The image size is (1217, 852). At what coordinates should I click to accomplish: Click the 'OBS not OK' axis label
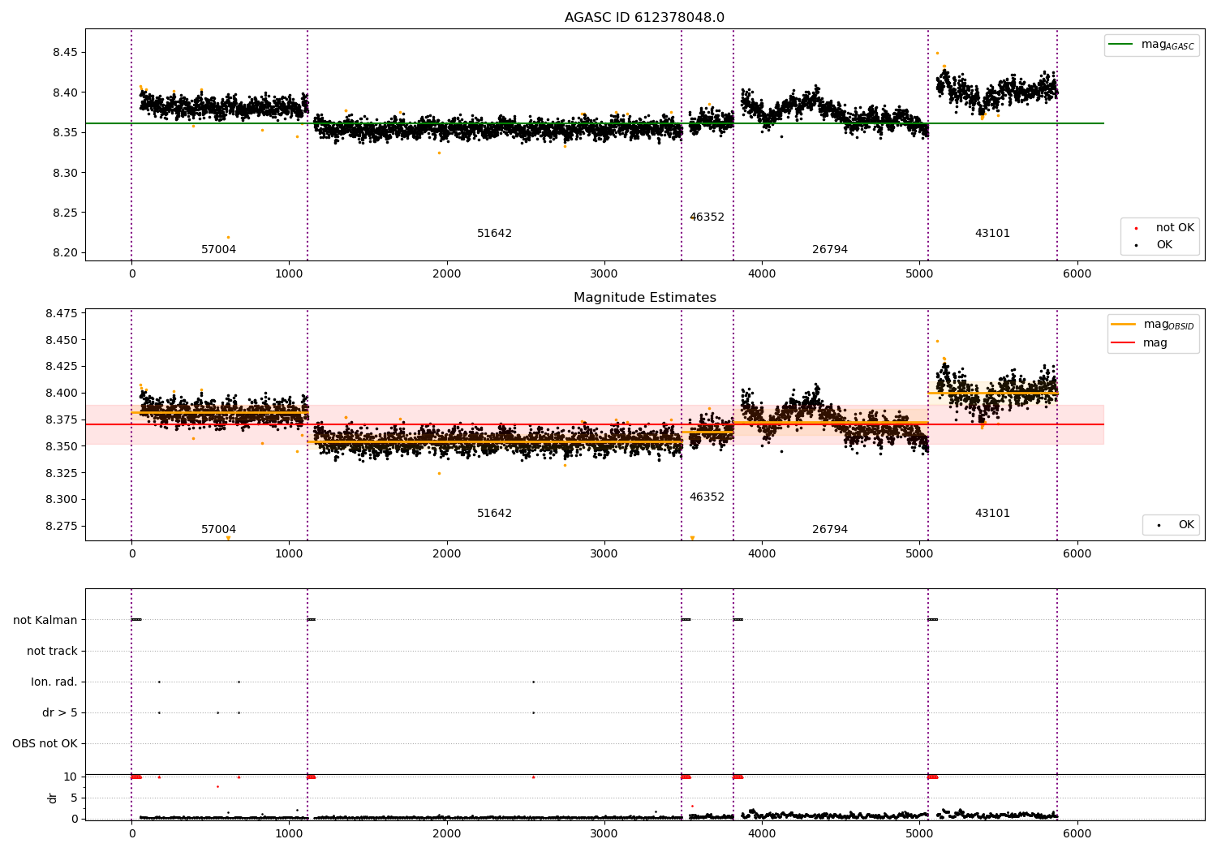pyautogui.click(x=45, y=744)
